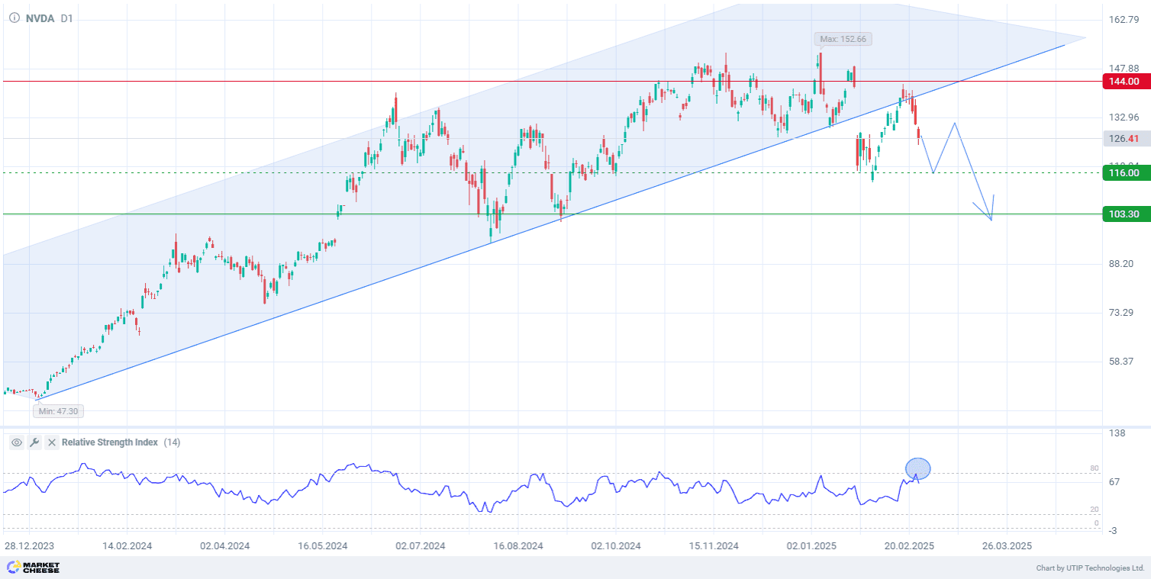Click the RSI period value (14)

pos(172,442)
